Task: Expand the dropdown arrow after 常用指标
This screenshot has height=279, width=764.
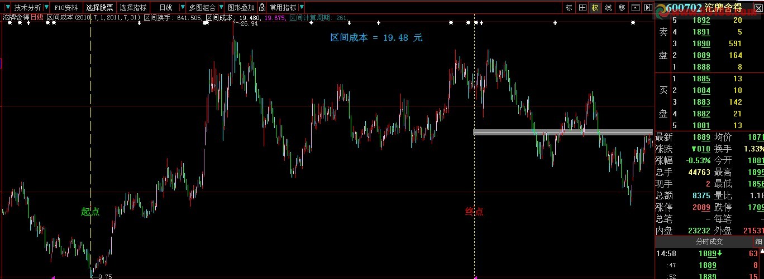Action: pos(302,8)
